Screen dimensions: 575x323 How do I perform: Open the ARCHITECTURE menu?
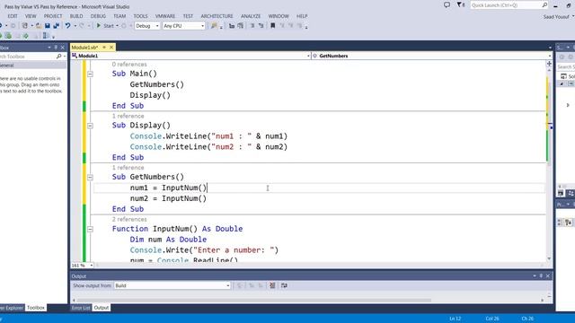(x=217, y=16)
